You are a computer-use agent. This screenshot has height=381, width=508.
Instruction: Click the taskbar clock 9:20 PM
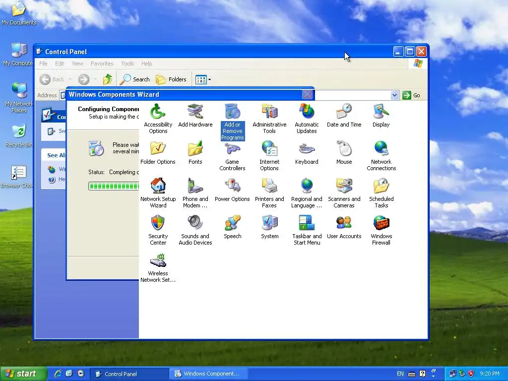point(490,374)
